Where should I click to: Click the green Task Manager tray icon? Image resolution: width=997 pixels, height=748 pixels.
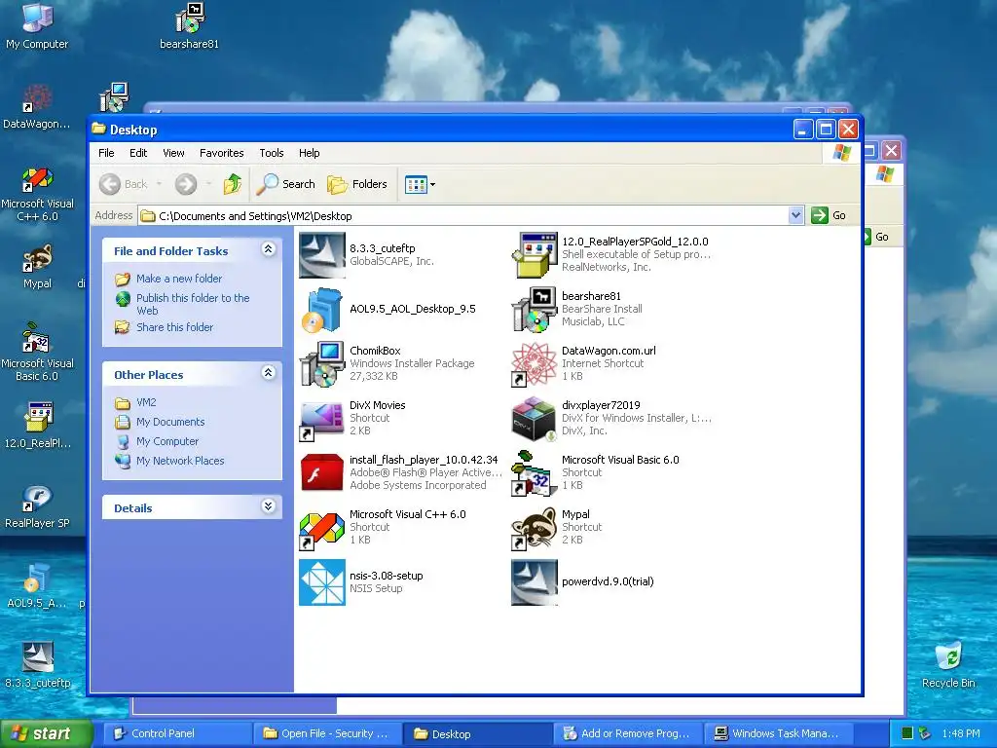pyautogui.click(x=907, y=733)
